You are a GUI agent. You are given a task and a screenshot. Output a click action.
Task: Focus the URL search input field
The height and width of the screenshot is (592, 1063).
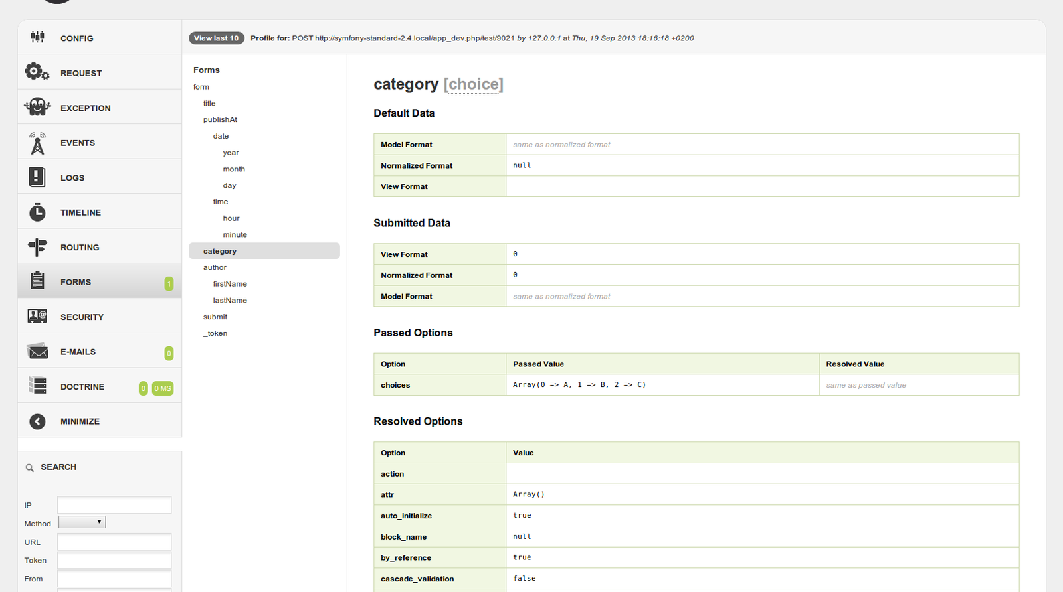tap(114, 542)
